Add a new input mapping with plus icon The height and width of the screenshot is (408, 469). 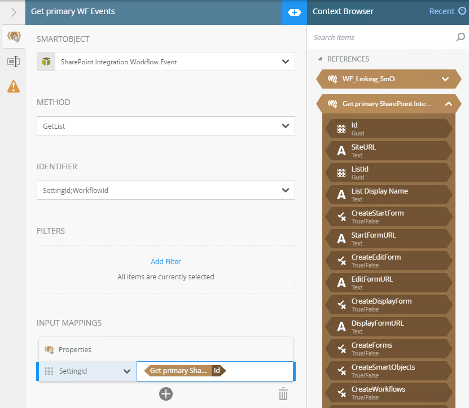[x=165, y=394]
